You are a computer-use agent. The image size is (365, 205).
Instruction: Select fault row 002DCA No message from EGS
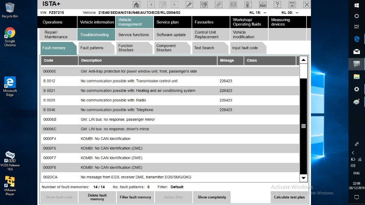click(x=170, y=177)
